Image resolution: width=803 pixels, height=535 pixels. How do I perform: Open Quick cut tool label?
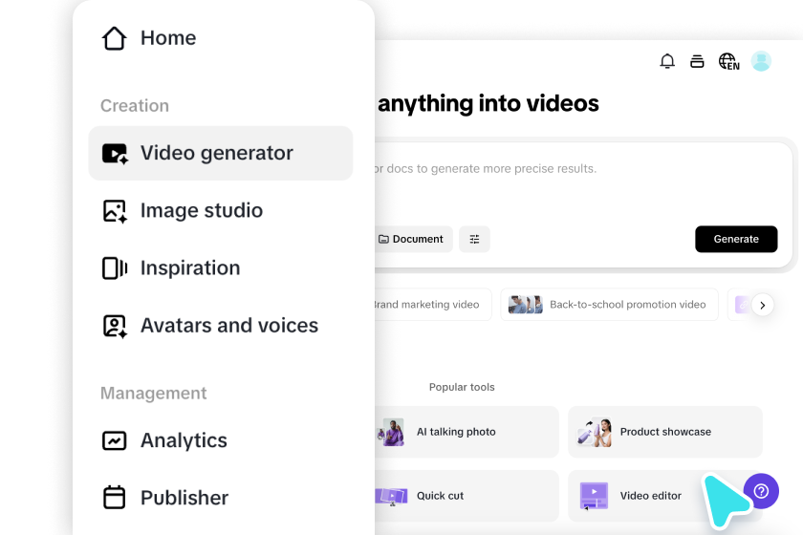point(440,496)
